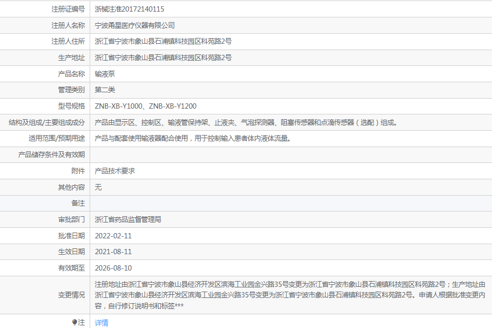The image size is (492, 328).
Task: Click the 其他内容 label
Action: 72,187
